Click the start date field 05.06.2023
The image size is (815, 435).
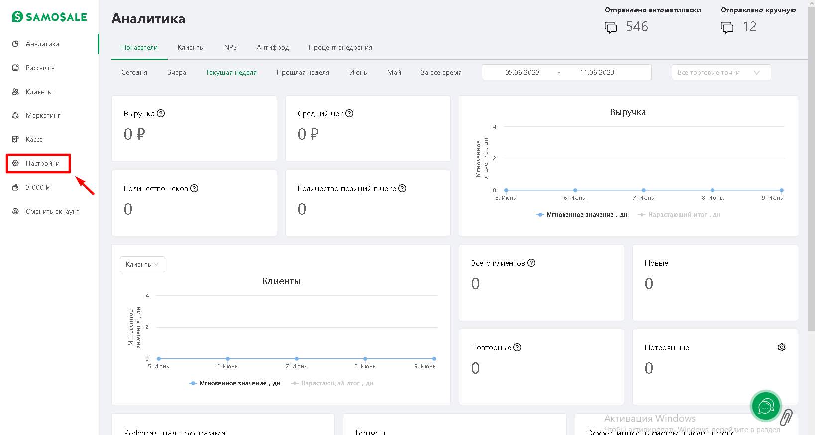(x=522, y=72)
